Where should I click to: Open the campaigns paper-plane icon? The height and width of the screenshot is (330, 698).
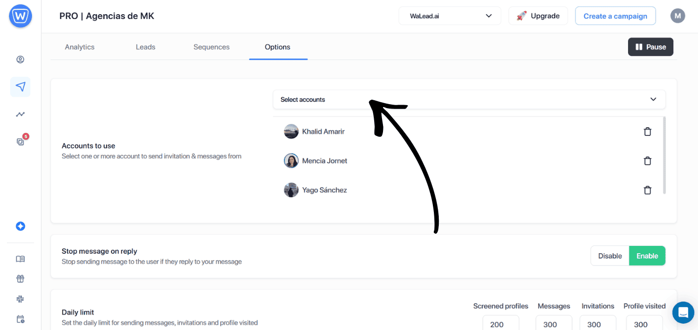20,87
